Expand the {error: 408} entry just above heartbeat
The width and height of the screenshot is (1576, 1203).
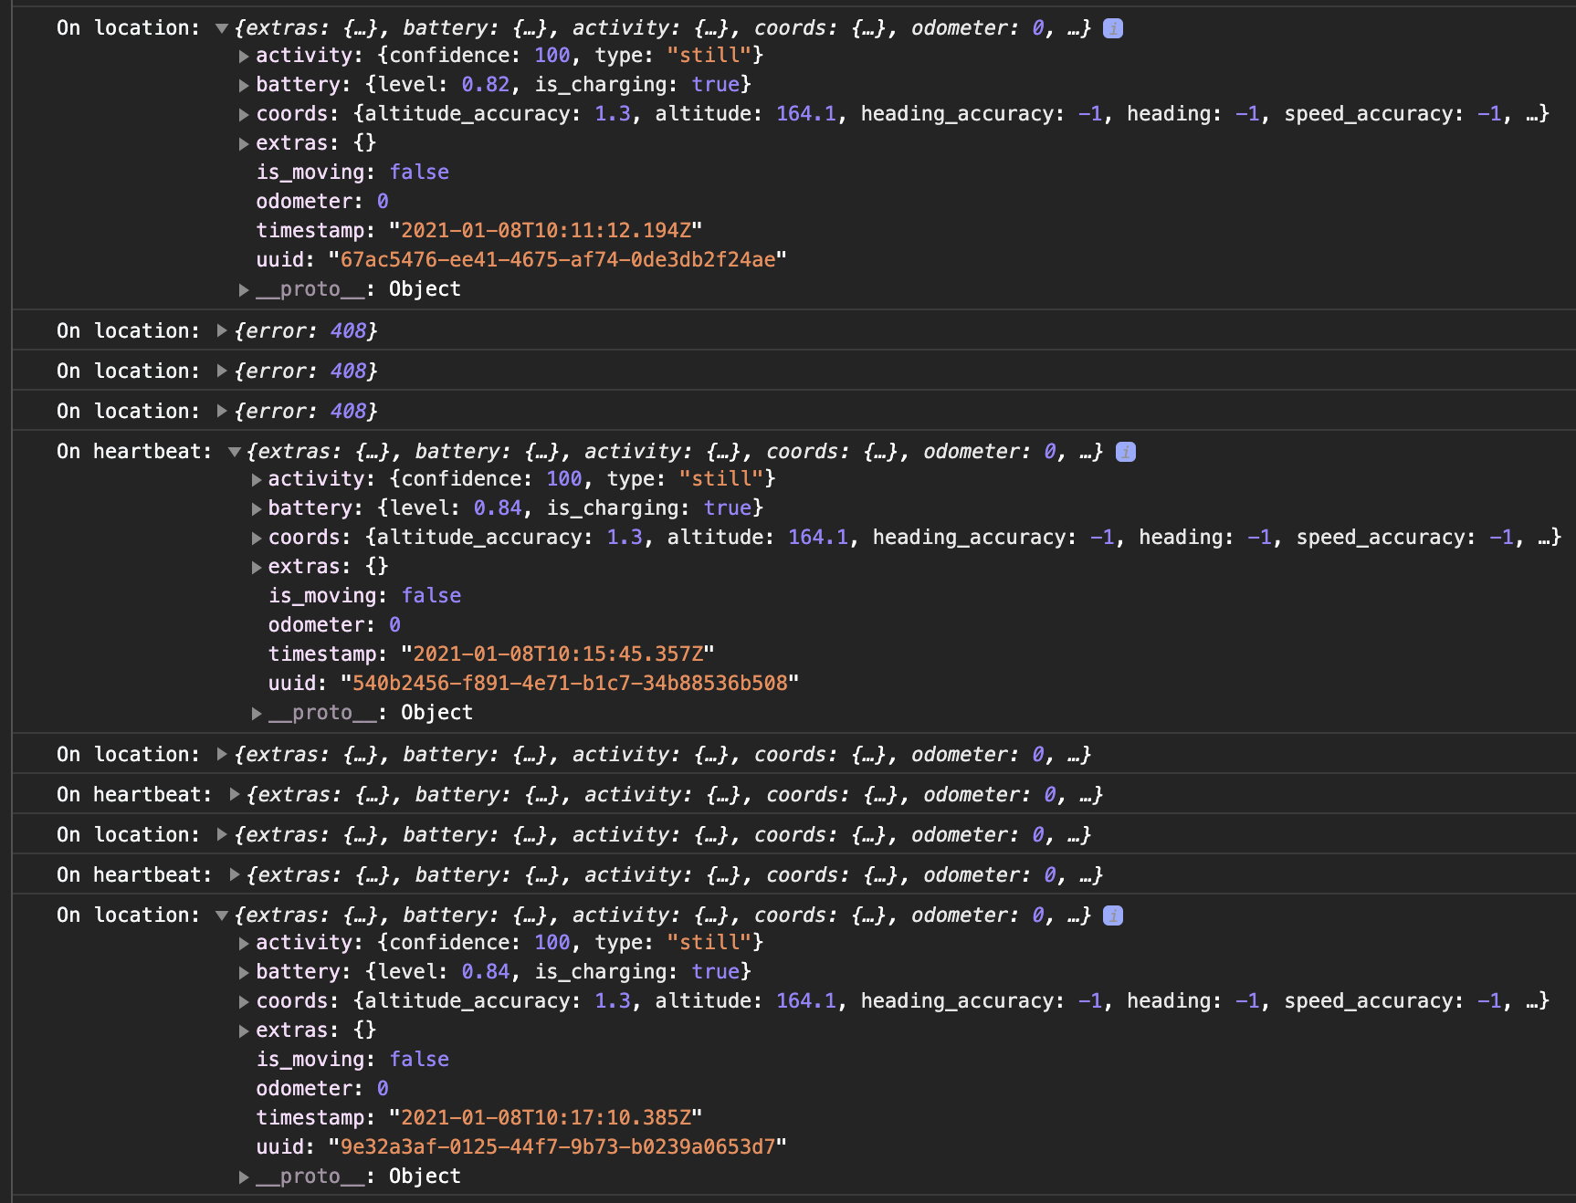222,412
